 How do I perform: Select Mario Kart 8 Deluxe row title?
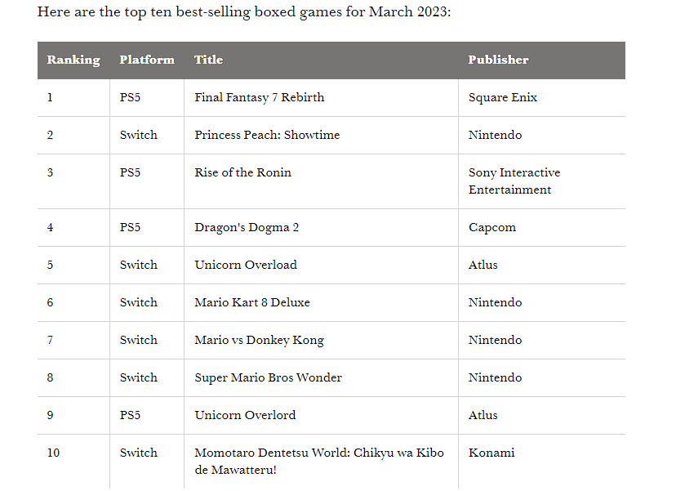click(251, 303)
